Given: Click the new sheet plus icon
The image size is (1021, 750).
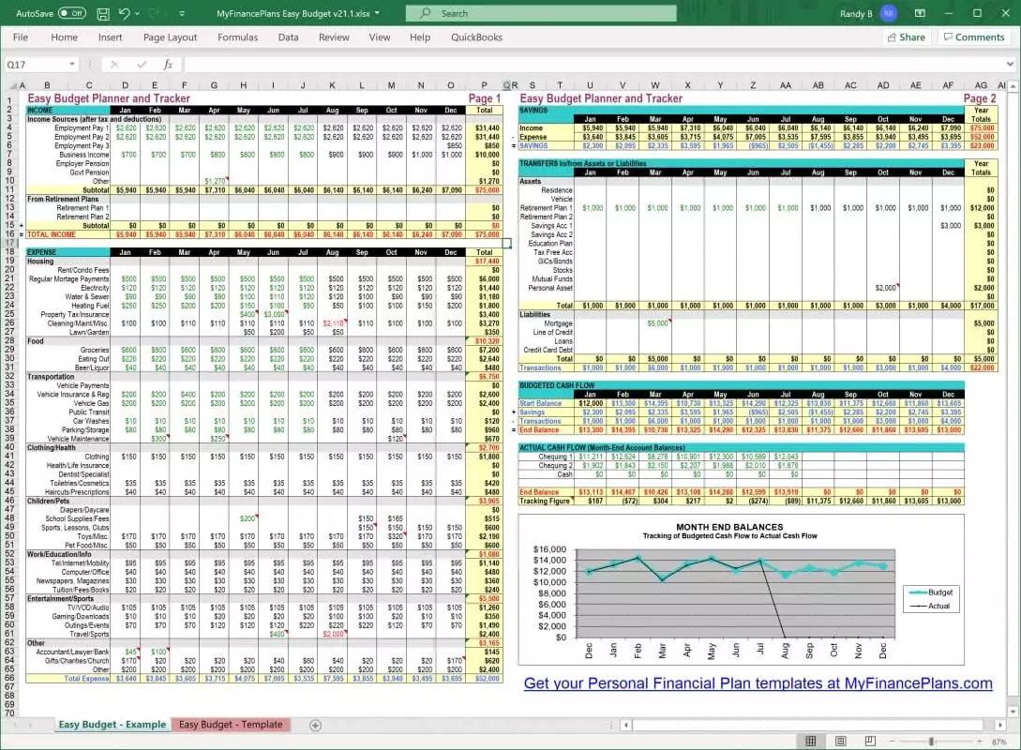Looking at the screenshot, I should coord(315,725).
